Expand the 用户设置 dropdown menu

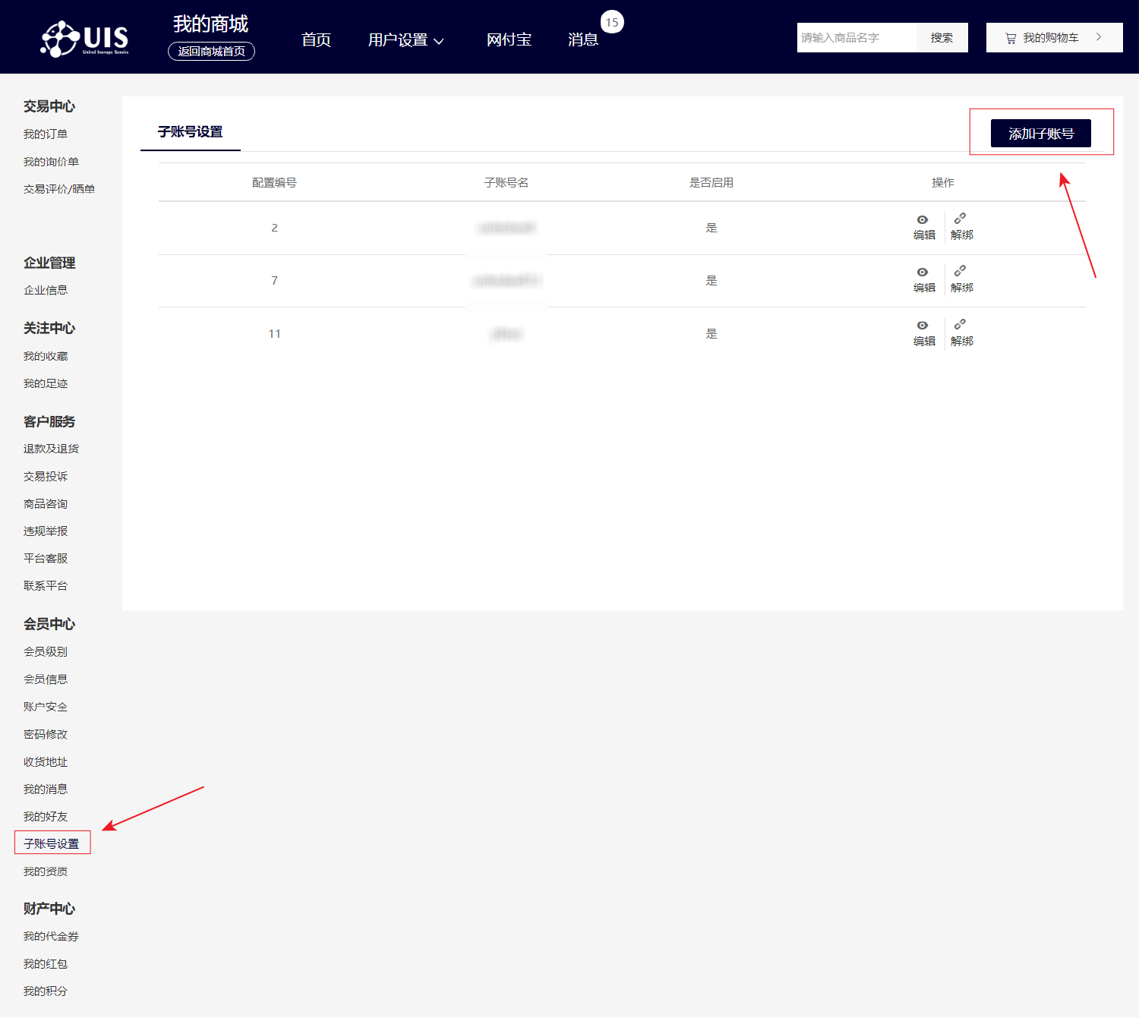(406, 39)
